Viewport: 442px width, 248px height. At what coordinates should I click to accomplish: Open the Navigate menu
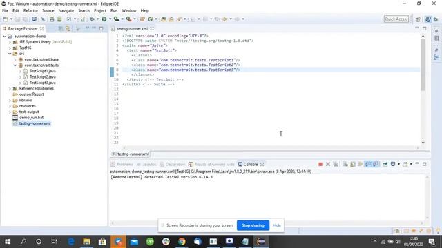pos(66,11)
